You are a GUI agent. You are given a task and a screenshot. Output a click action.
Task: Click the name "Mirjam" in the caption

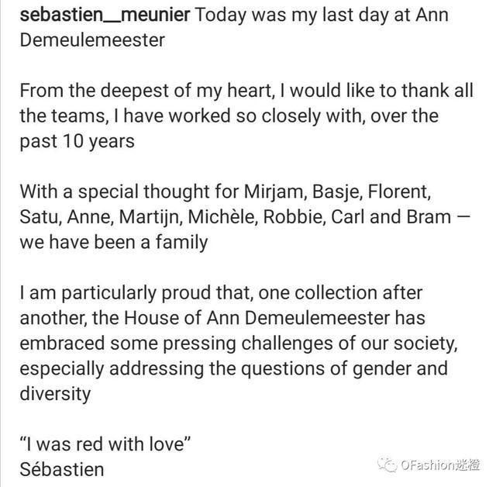(274, 192)
